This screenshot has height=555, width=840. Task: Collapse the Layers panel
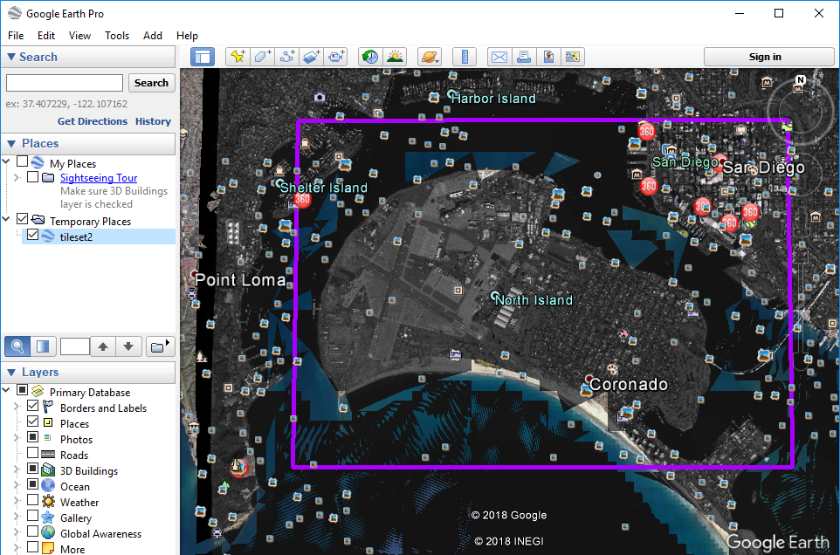coord(10,372)
